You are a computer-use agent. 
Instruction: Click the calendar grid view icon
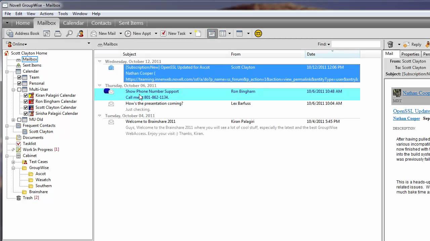pos(240,33)
